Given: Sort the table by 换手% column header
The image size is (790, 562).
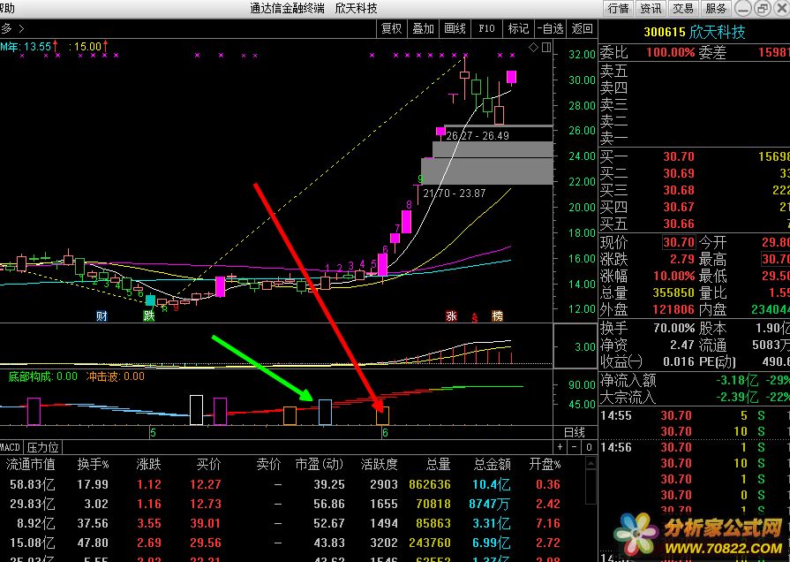Looking at the screenshot, I should click(93, 464).
